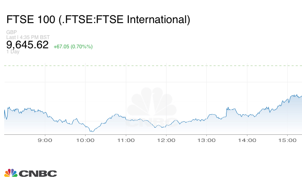302x189 pixels.
Task: Click the green +67.05 (0.70%) change
Action: pyautogui.click(x=73, y=46)
